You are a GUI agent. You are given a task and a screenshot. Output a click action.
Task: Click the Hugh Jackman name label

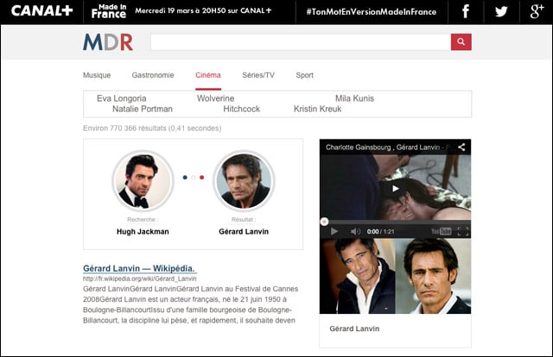click(143, 232)
